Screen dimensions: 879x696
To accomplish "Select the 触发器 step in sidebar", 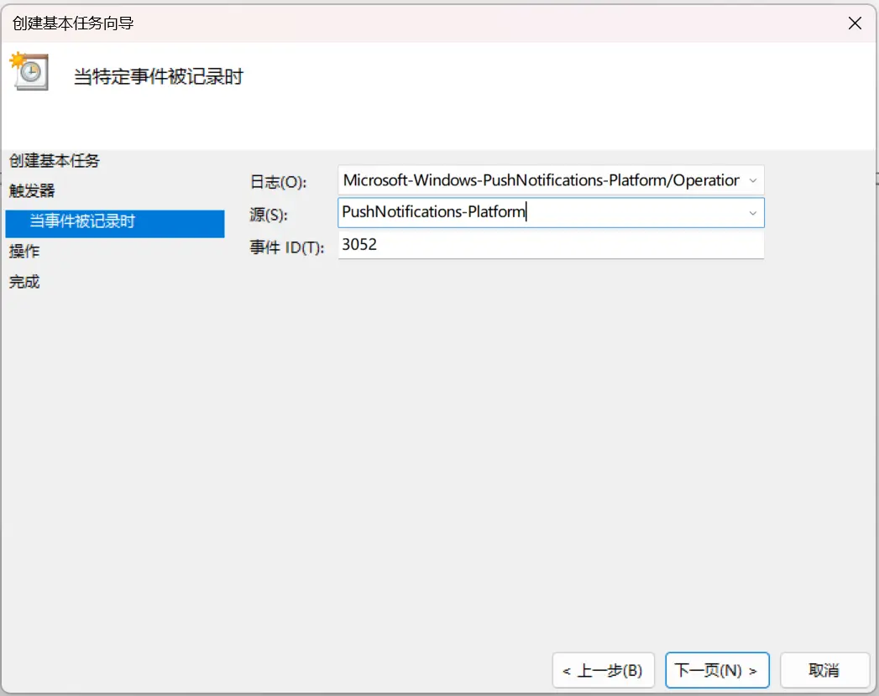I will point(32,191).
